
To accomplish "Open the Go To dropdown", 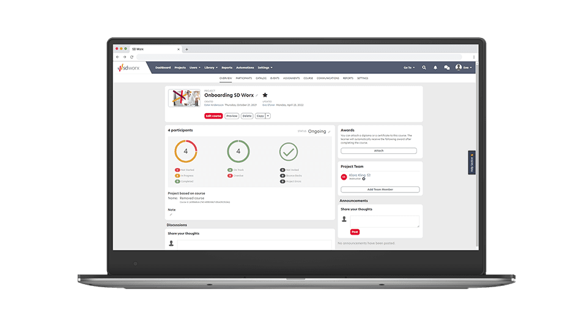I will pyautogui.click(x=409, y=68).
